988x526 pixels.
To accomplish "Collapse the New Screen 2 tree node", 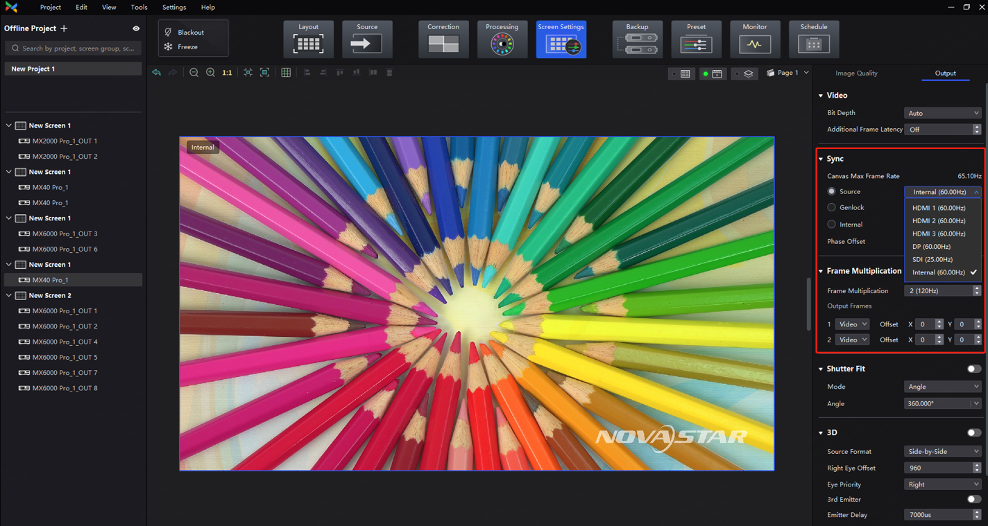I will pos(9,295).
